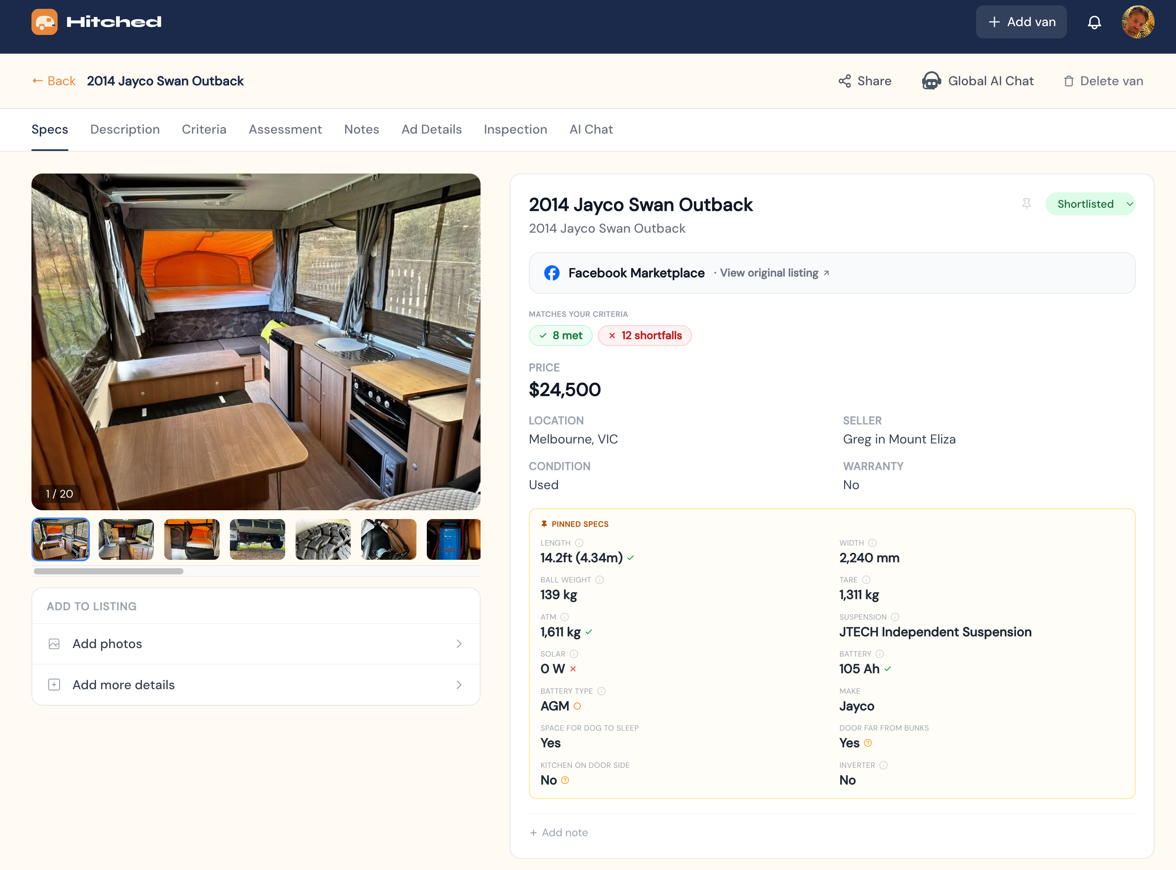Click the green check beside 1,611 kg

point(589,632)
